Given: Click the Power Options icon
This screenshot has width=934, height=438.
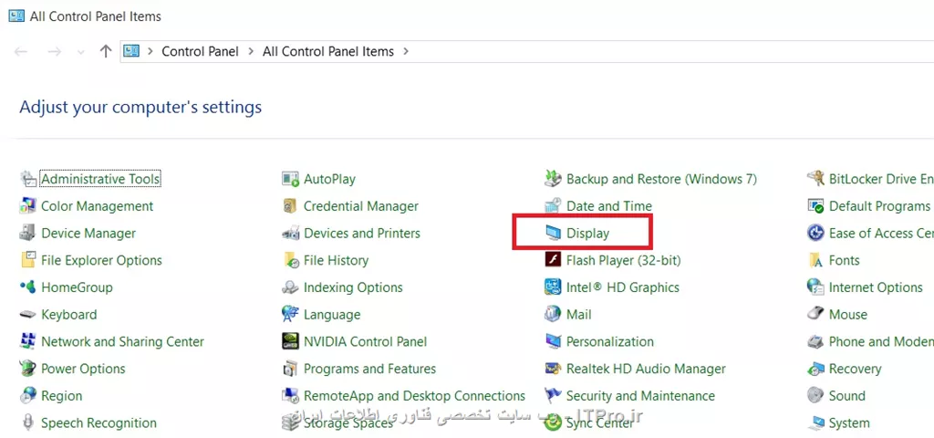Looking at the screenshot, I should point(28,369).
